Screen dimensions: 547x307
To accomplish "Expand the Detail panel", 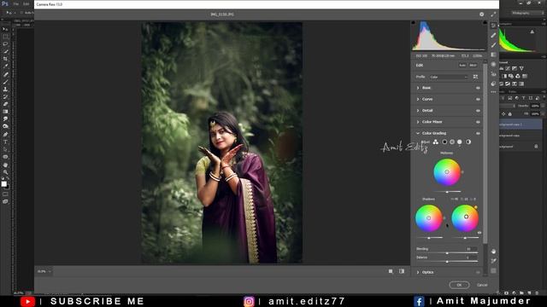I will [x=418, y=111].
